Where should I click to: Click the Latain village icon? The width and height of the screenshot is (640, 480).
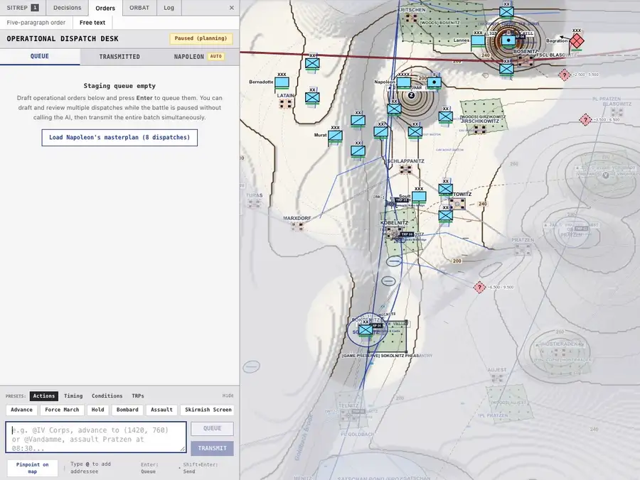pos(286,104)
